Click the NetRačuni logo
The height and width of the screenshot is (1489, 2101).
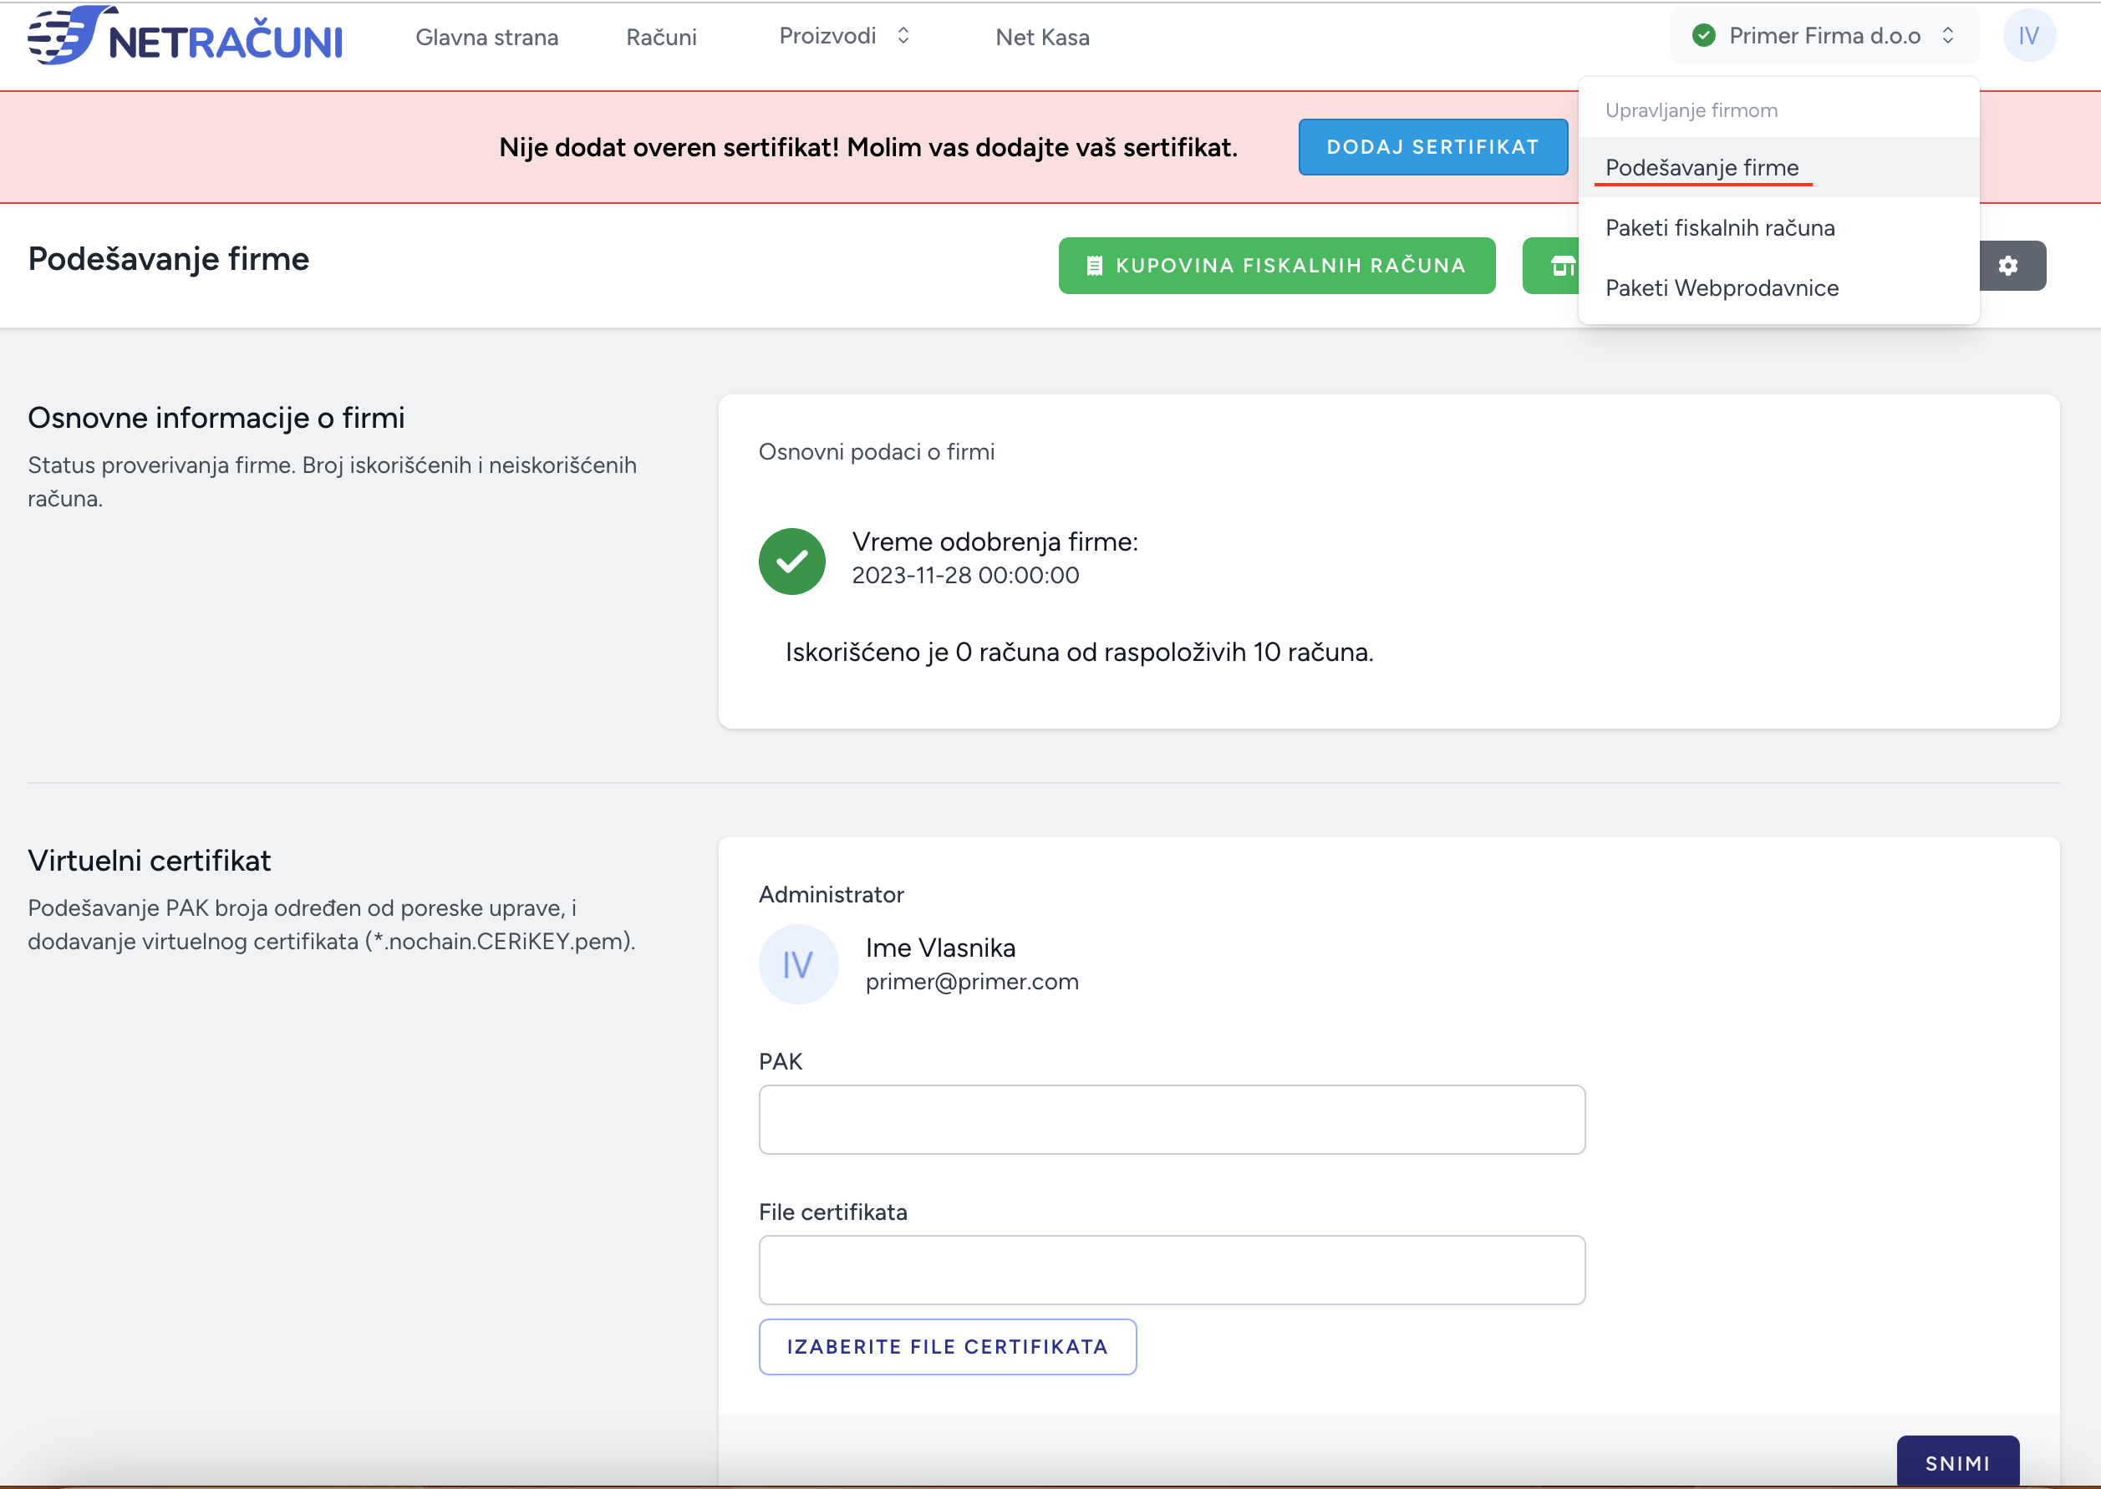(185, 37)
